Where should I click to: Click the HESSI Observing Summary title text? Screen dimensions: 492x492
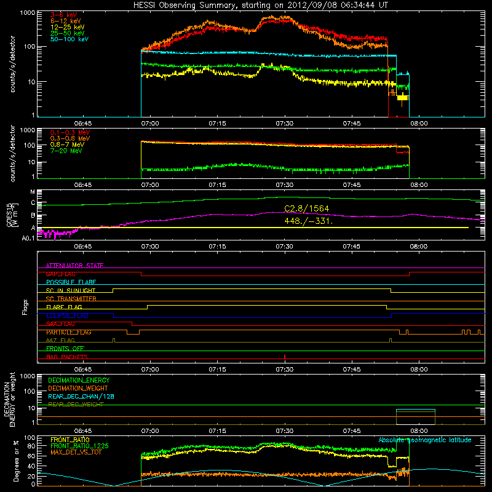[x=261, y=5]
